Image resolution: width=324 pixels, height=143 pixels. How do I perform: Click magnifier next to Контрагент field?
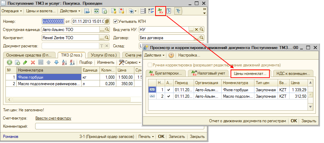click(x=107, y=37)
